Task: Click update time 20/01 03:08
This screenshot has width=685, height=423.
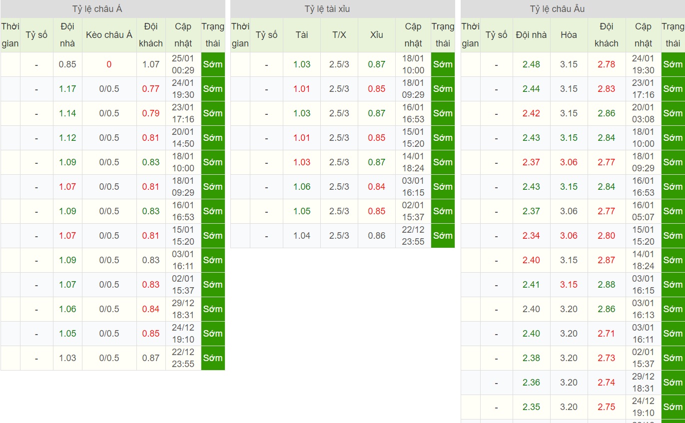Action: tap(643, 113)
